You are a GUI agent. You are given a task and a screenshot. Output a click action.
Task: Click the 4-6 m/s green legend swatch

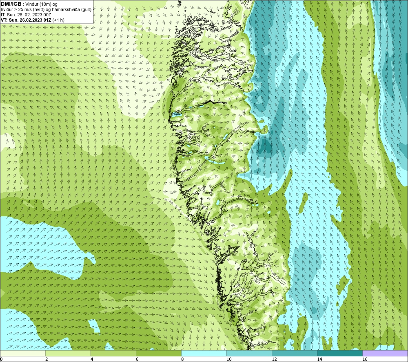pyautogui.click(x=113, y=353)
